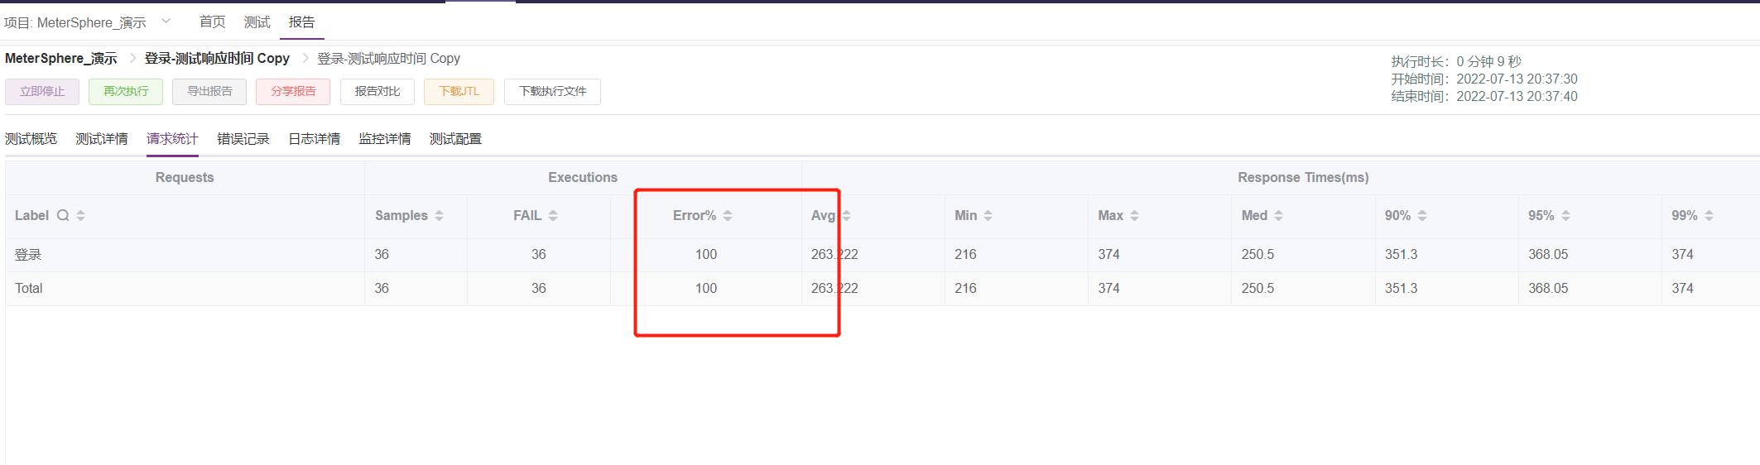Click the Response Times(ms) group header
Screen dimensions: 1760x465
[x=1303, y=177]
